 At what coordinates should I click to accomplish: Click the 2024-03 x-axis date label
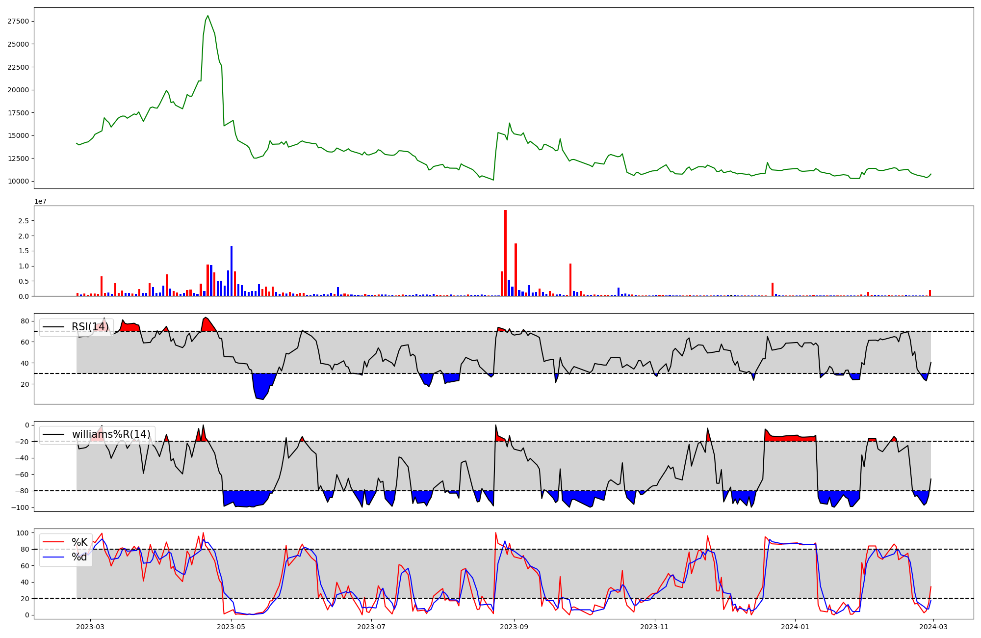(933, 627)
